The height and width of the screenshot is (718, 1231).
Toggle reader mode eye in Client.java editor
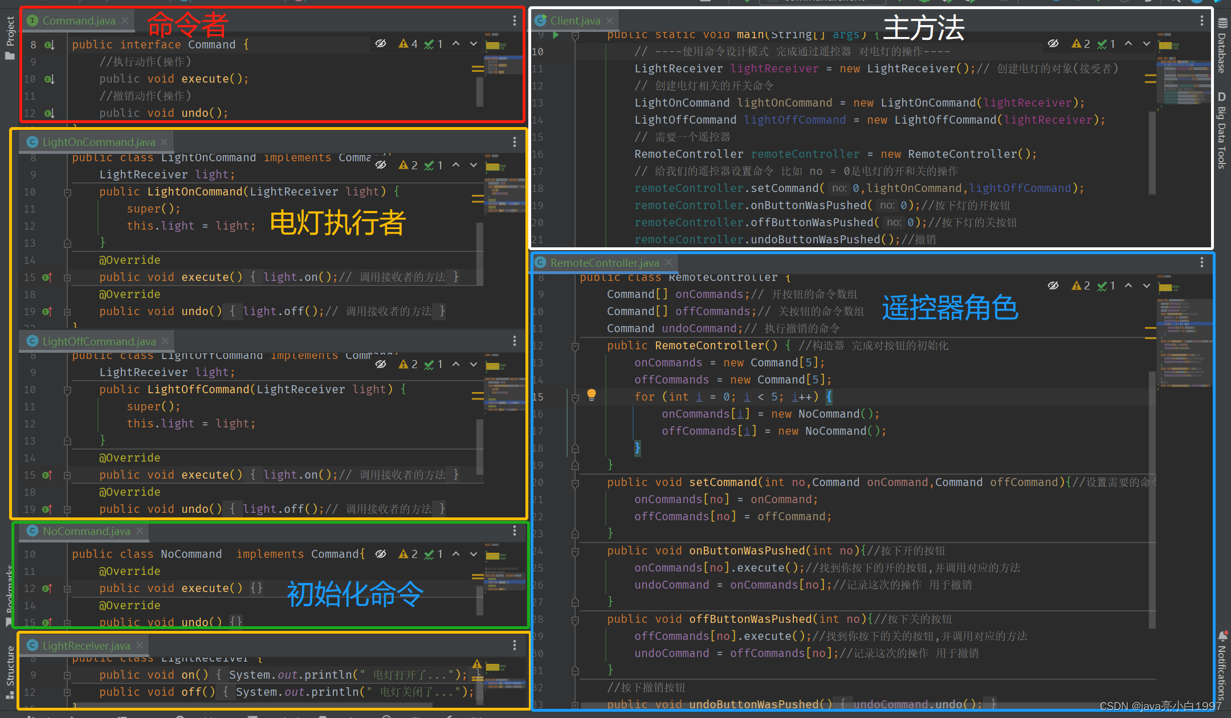(1053, 44)
